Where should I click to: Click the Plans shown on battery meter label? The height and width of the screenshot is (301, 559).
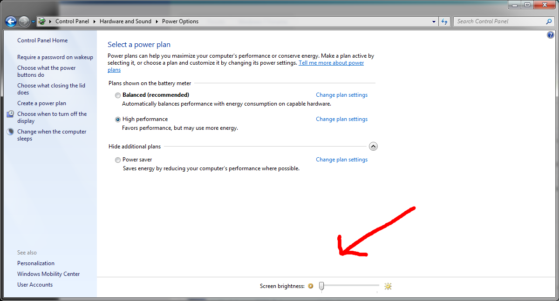click(150, 83)
